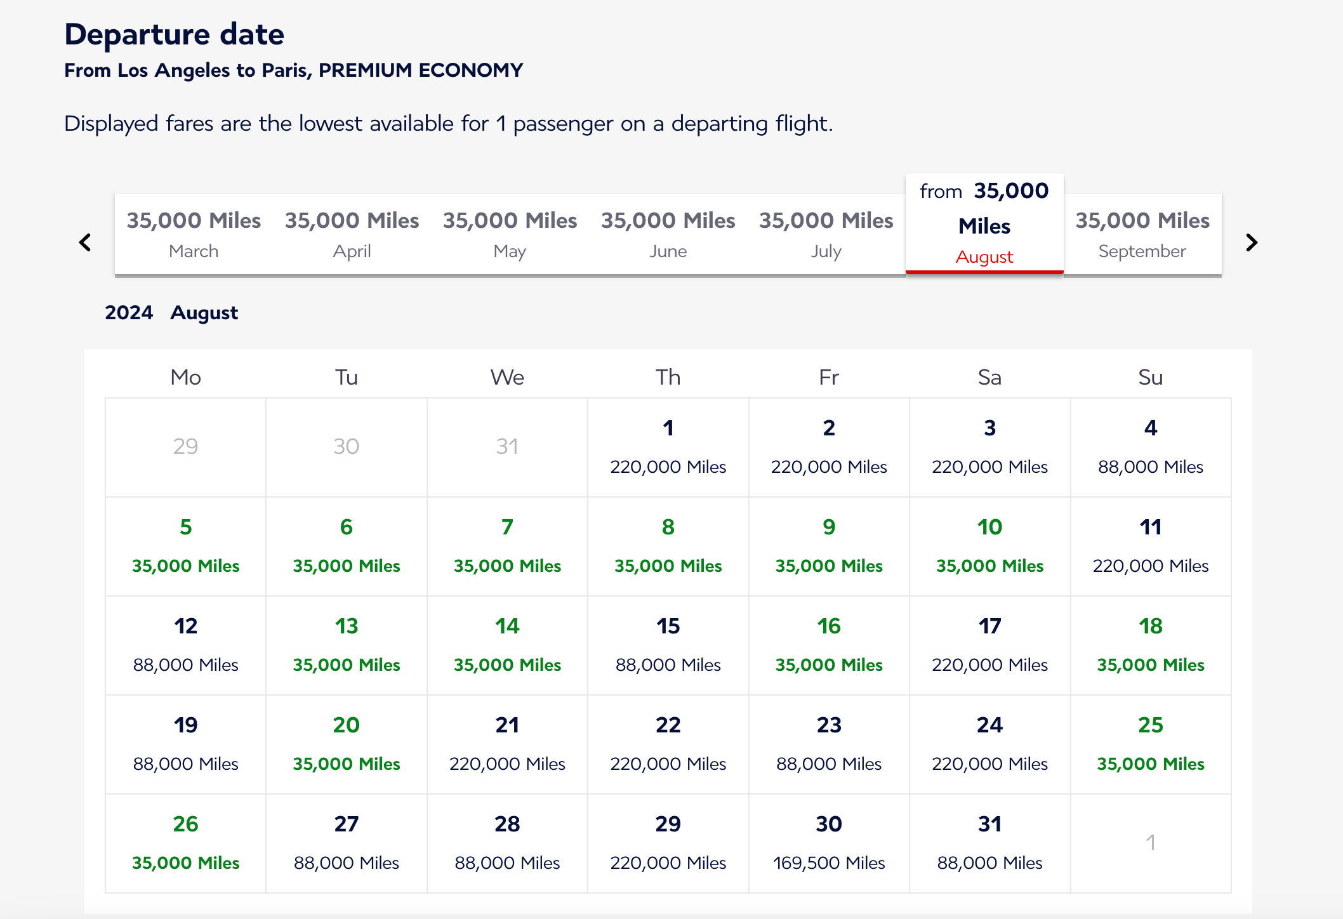This screenshot has height=919, width=1343.
Task: Click the next months right arrow
Action: [1251, 242]
